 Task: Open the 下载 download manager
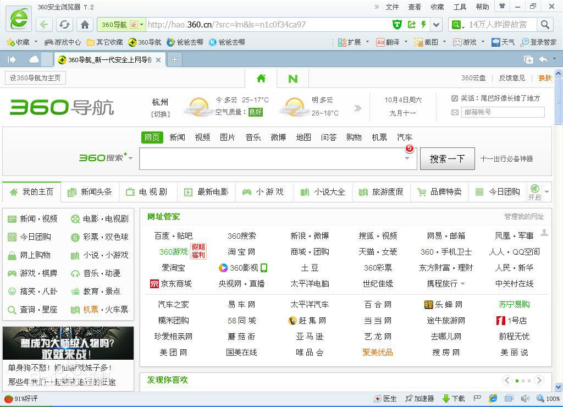458,399
